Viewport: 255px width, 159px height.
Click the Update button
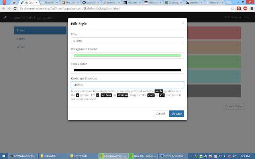(x=177, y=114)
